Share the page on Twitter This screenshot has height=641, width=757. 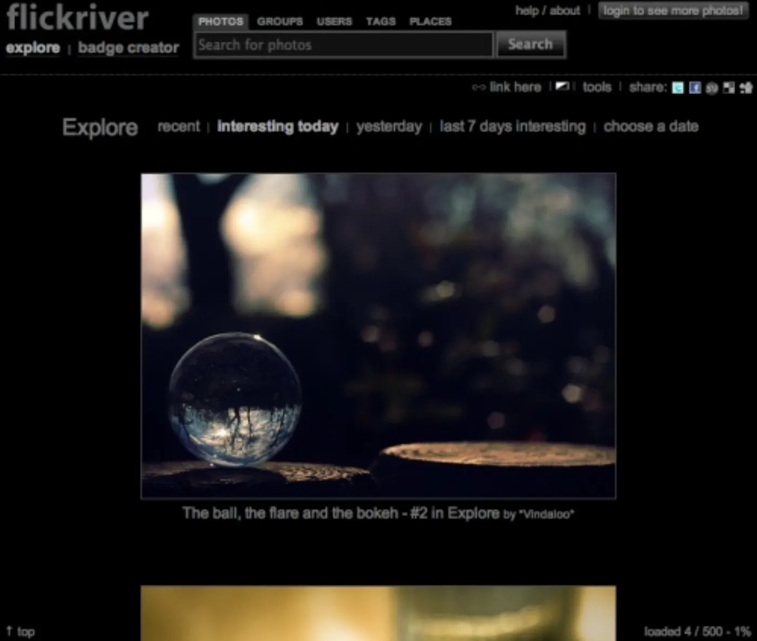[x=678, y=88]
